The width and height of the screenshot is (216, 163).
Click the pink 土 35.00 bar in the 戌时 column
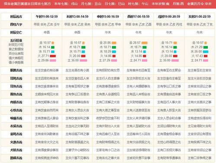175,60
